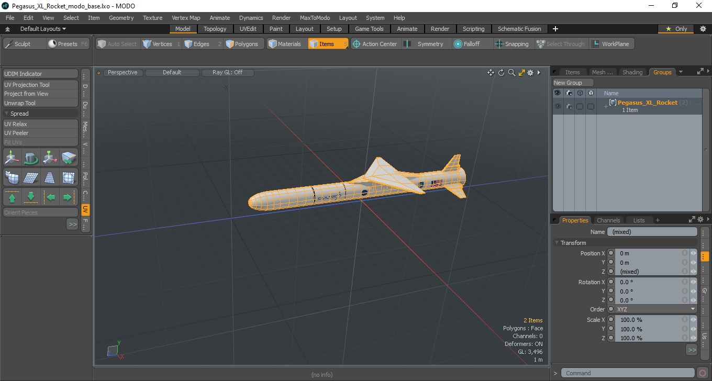Click the UV Relax button
The height and width of the screenshot is (381, 712).
tap(41, 124)
